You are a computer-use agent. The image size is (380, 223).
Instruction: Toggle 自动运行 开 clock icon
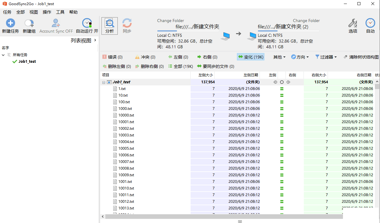[x=87, y=23]
